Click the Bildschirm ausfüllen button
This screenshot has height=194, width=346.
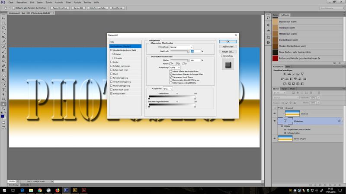pos(98,8)
